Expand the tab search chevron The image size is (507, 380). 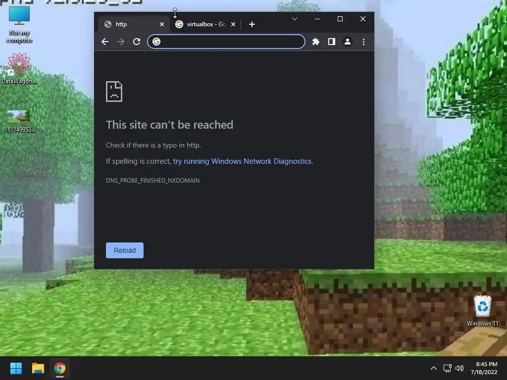coord(294,19)
